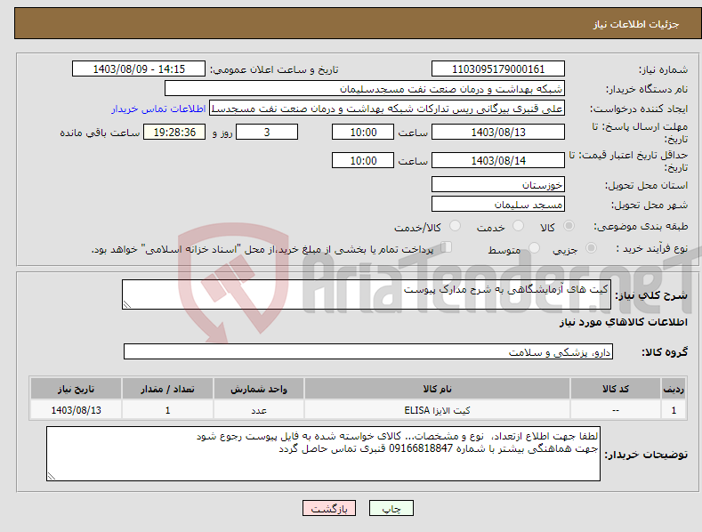Viewport: 702px width, 532px height.
Task: Click the response deadline date 1403/08/13 field
Action: point(498,132)
